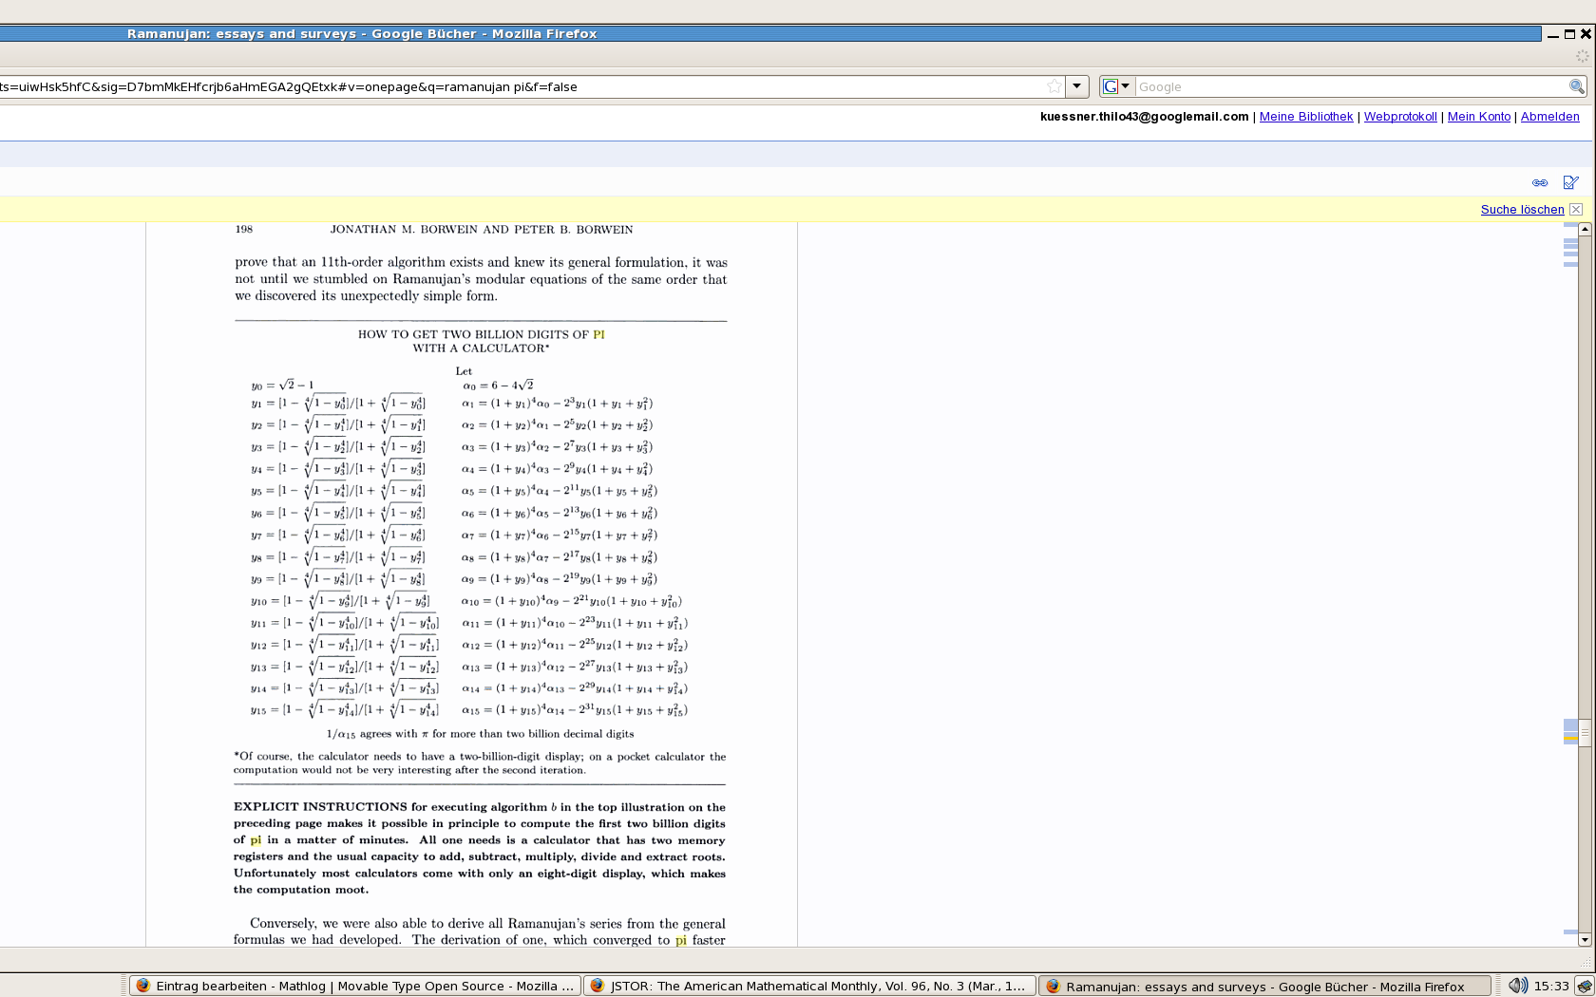Screen dimensions: 1596x997
Task: Click the system tray icon beside clock
Action: click(x=1584, y=986)
